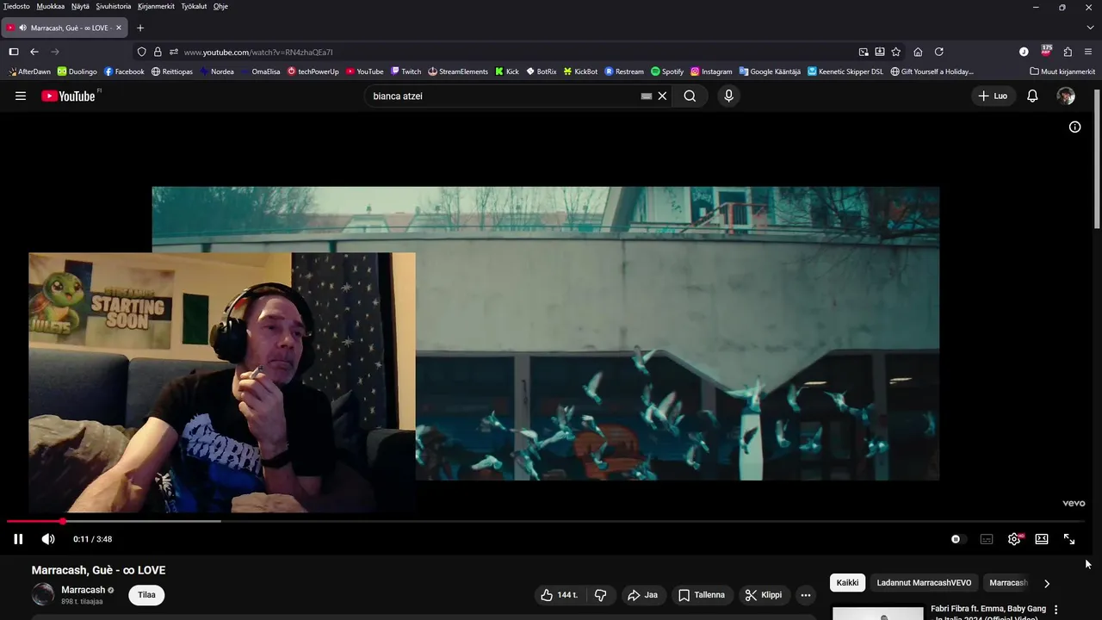Image resolution: width=1102 pixels, height=620 pixels.
Task: Switch to theater mode view
Action: click(1042, 539)
